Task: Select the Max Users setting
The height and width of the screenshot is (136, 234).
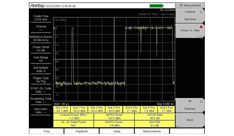Action: tap(41, 111)
